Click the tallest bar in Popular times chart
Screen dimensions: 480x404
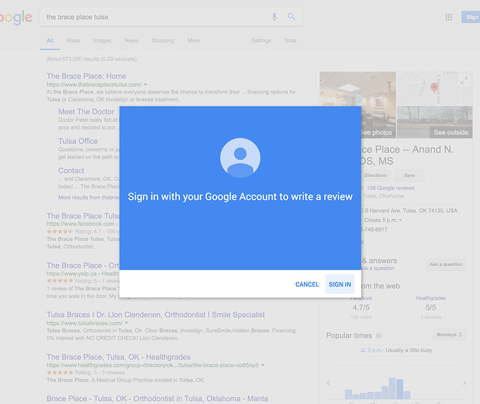tap(392, 388)
